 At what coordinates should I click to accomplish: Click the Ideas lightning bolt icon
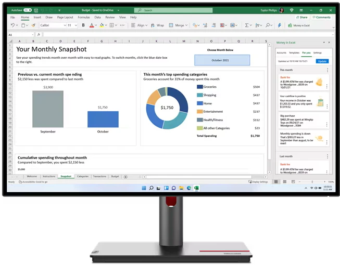pyautogui.click(x=280, y=25)
